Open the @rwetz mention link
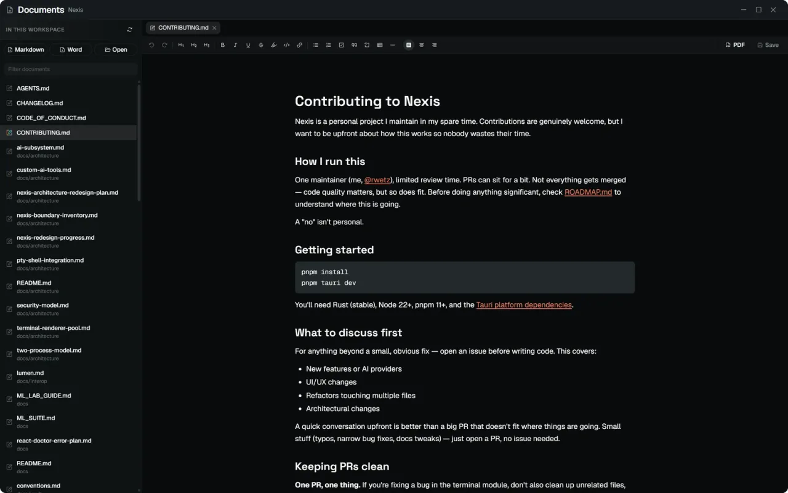 [x=377, y=180]
